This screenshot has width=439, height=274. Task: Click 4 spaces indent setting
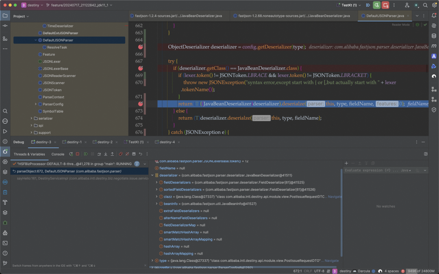[x=391, y=271]
